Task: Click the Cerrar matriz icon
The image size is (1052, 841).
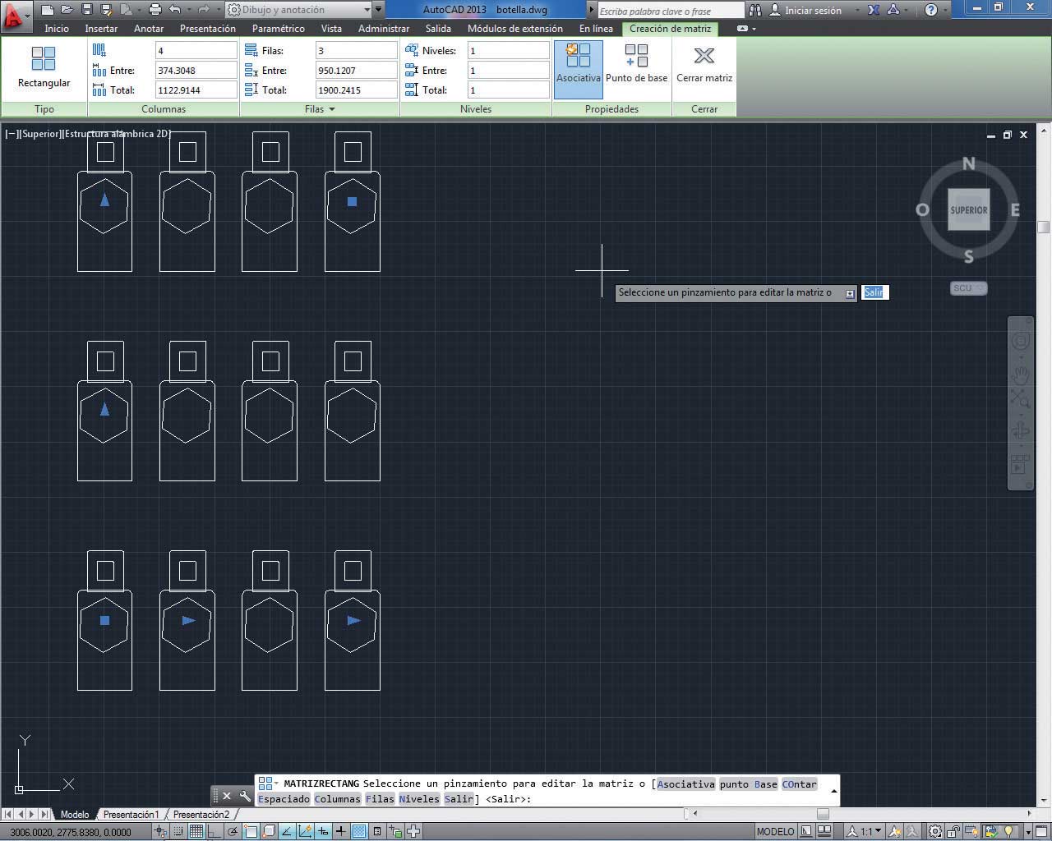Action: 704,64
